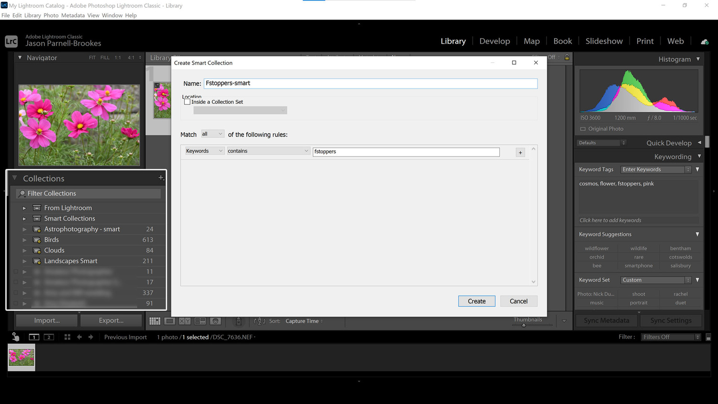Collapse the Keyword Suggestions section
Viewport: 718px width, 404px height.
[697, 234]
